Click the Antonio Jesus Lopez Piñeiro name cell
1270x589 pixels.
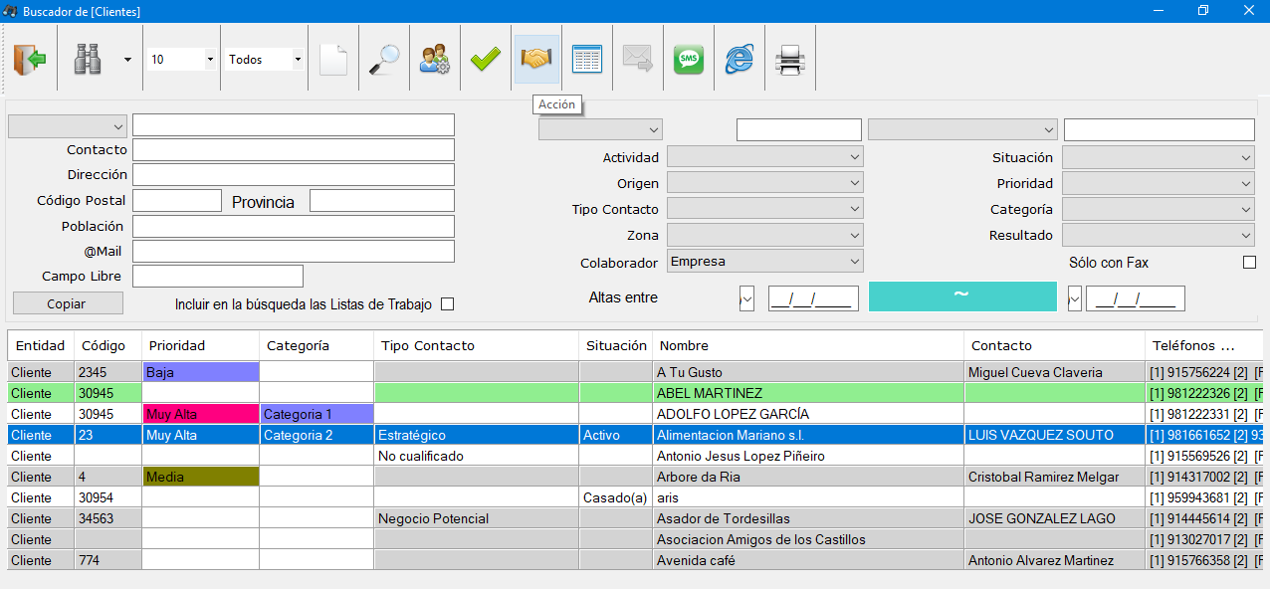click(808, 456)
